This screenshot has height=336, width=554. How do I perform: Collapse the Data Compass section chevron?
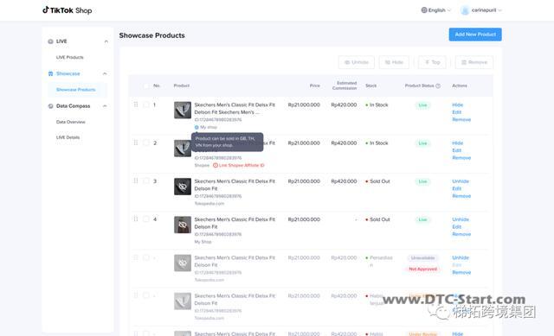105,106
